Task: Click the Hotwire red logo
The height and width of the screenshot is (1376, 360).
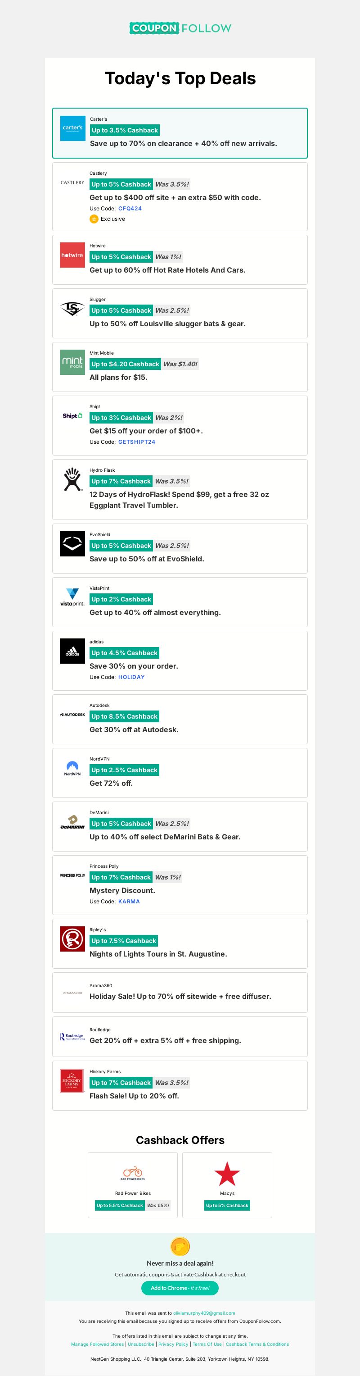Action: coord(72,255)
